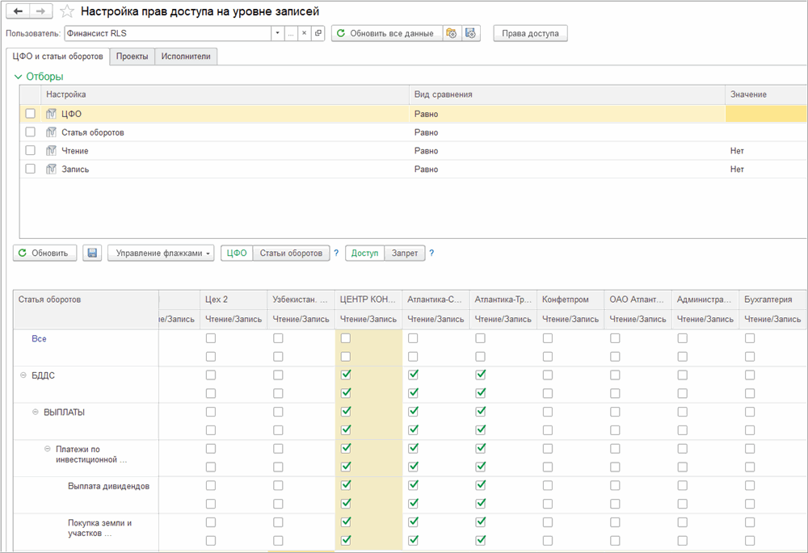Click the Обновить все данные button

386,33
